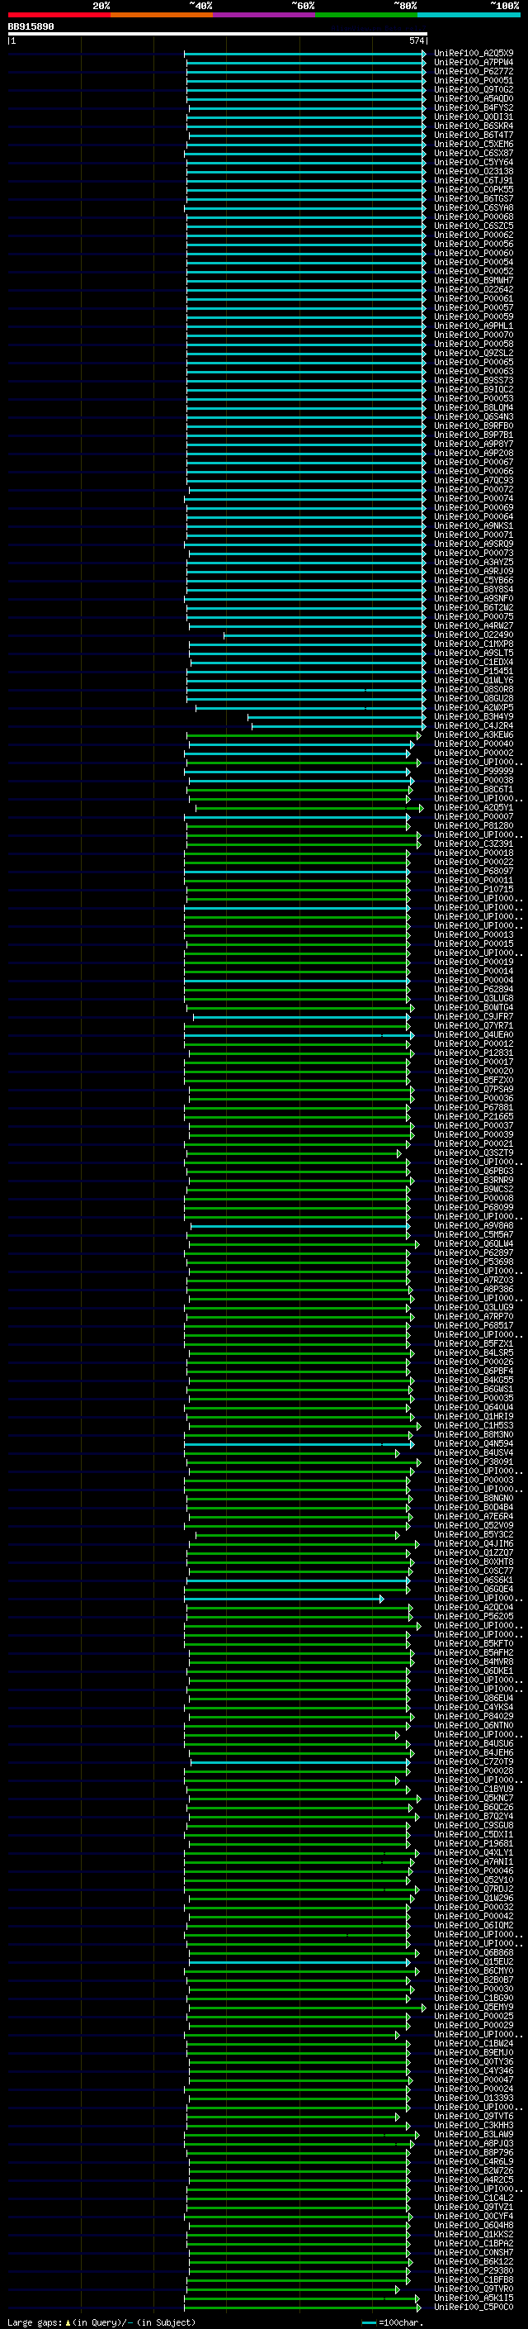Image resolution: width=528 pixels, height=2329 pixels.
Task: Select hit label UniRef100_P00038
Action: pos(474,780)
